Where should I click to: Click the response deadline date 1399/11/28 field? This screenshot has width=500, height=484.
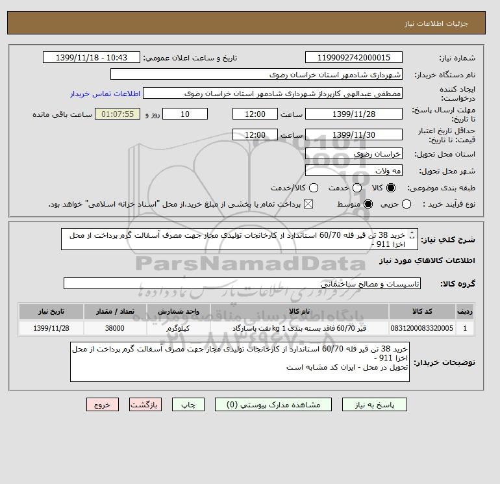coord(354,114)
